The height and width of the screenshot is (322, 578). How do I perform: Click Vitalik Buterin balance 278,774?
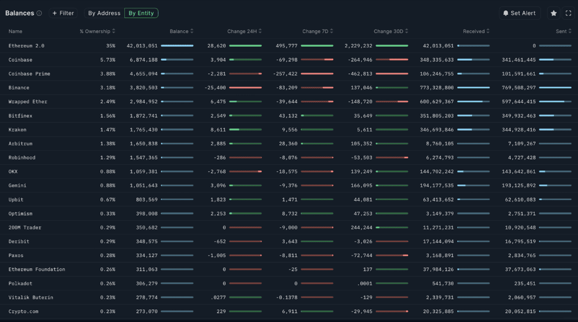[147, 297]
